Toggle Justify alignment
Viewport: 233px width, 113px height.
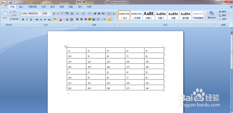coord(90,19)
